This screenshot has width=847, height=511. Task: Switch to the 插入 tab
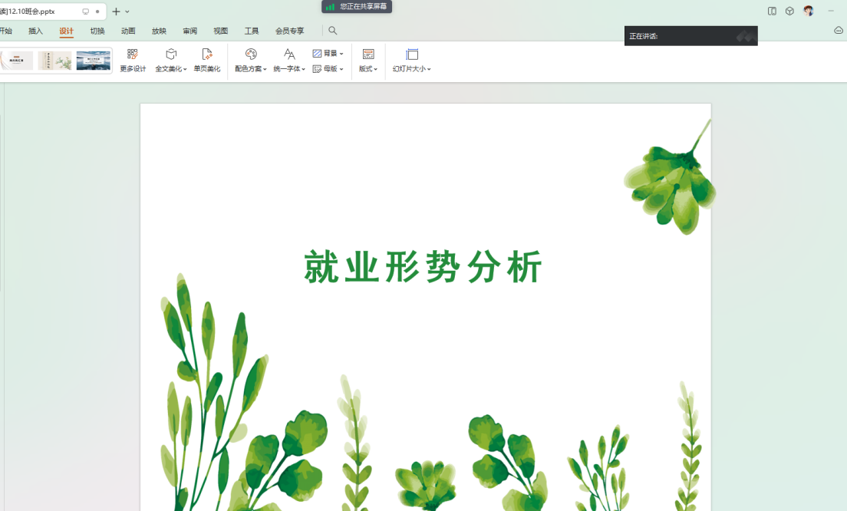[35, 31]
